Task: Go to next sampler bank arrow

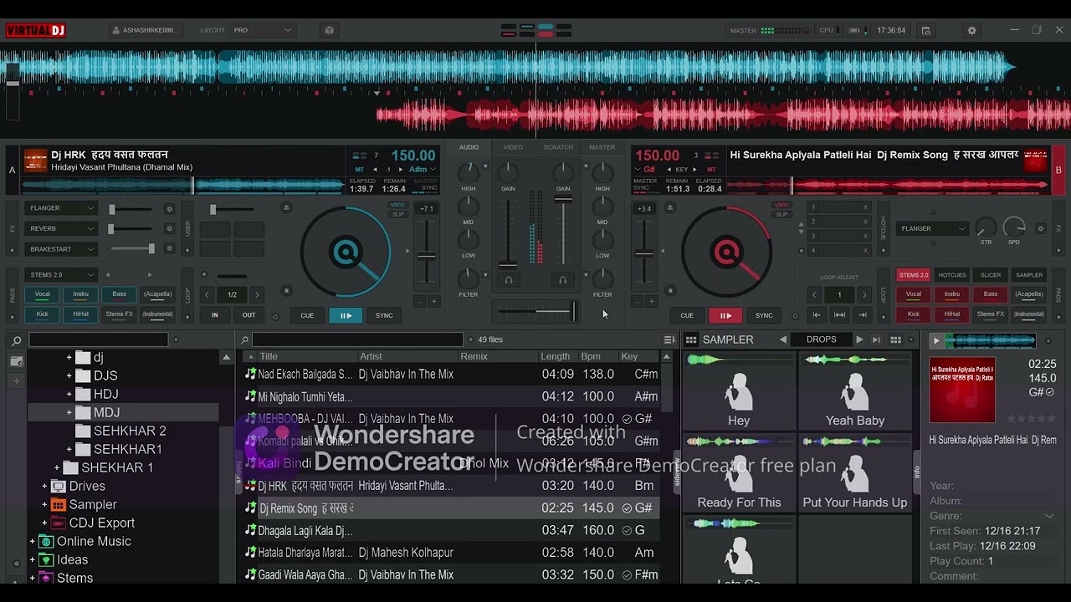Action: point(858,339)
